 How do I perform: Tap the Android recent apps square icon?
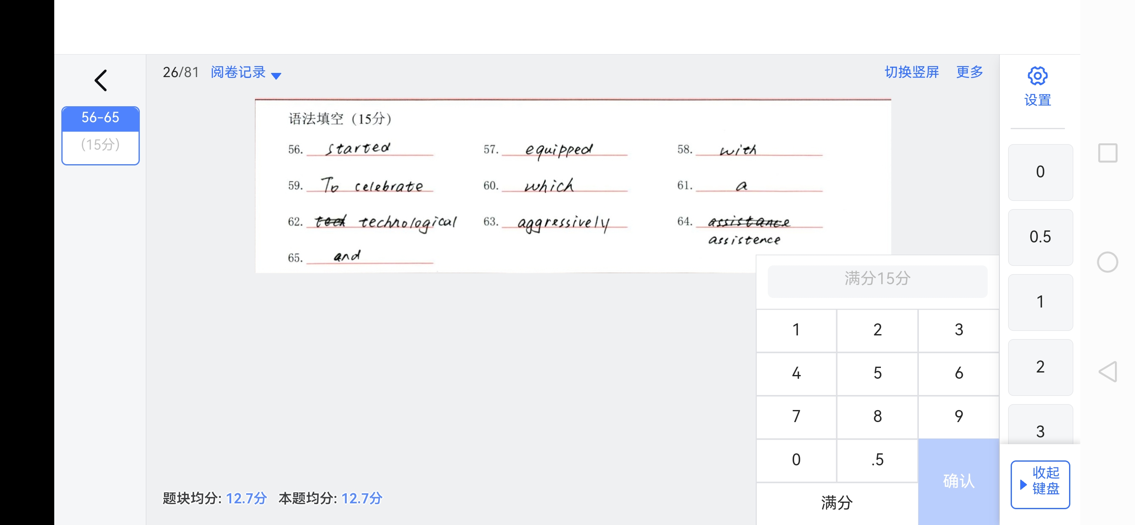1107,153
